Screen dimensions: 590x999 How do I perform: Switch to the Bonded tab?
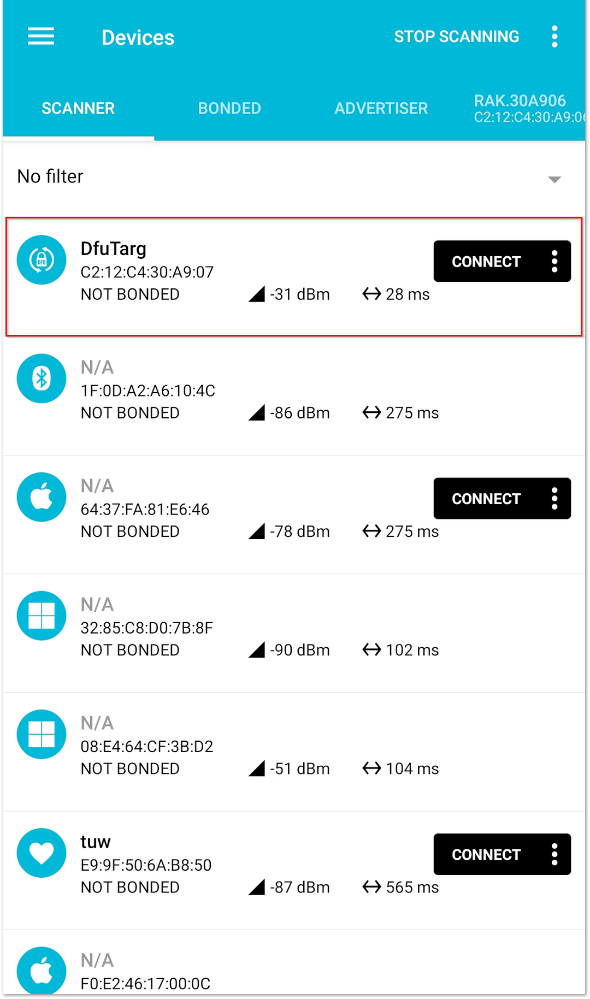229,108
